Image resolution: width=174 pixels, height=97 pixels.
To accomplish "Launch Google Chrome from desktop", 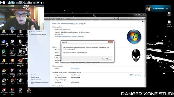I will tap(4, 72).
